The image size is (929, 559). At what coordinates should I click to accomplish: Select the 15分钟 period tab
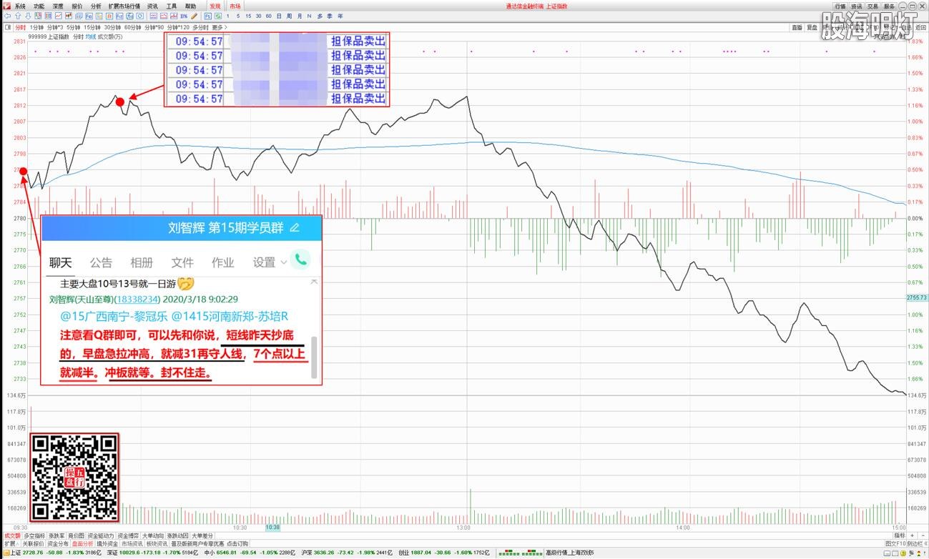tap(92, 27)
